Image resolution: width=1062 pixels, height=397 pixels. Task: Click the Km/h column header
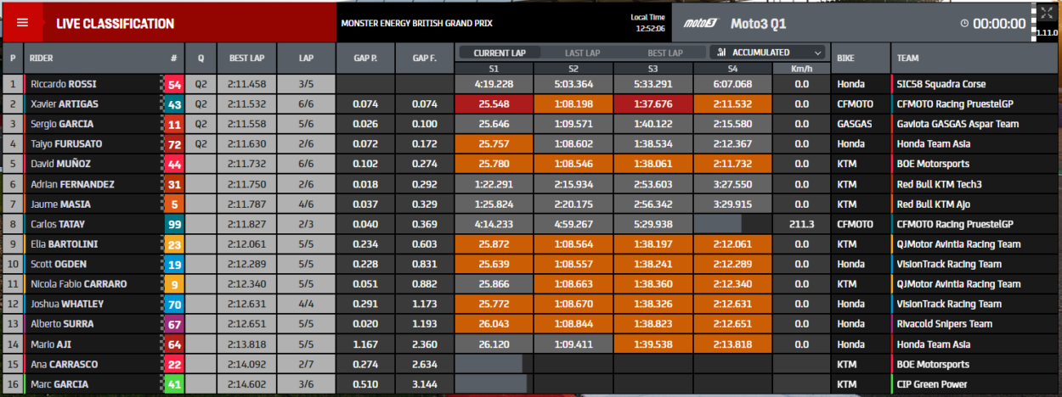click(x=801, y=69)
